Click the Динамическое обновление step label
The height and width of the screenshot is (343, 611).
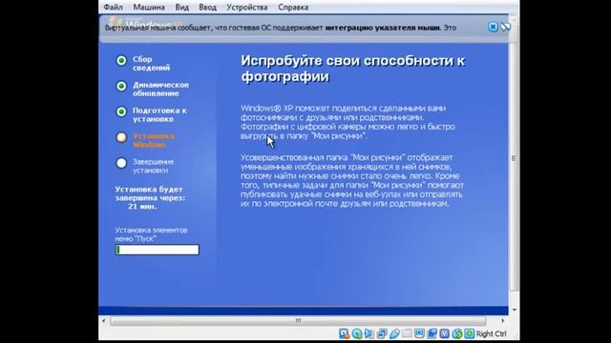click(x=160, y=89)
